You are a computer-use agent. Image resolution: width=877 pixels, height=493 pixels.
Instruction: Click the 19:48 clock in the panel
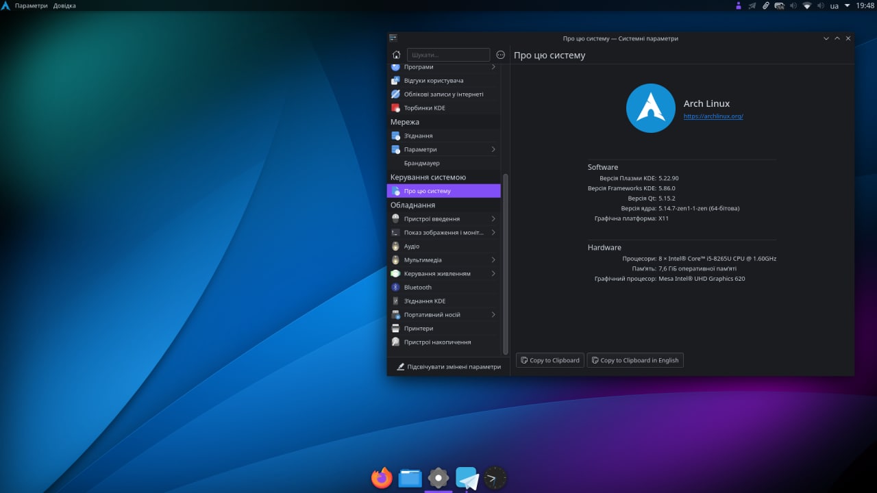pyautogui.click(x=865, y=5)
